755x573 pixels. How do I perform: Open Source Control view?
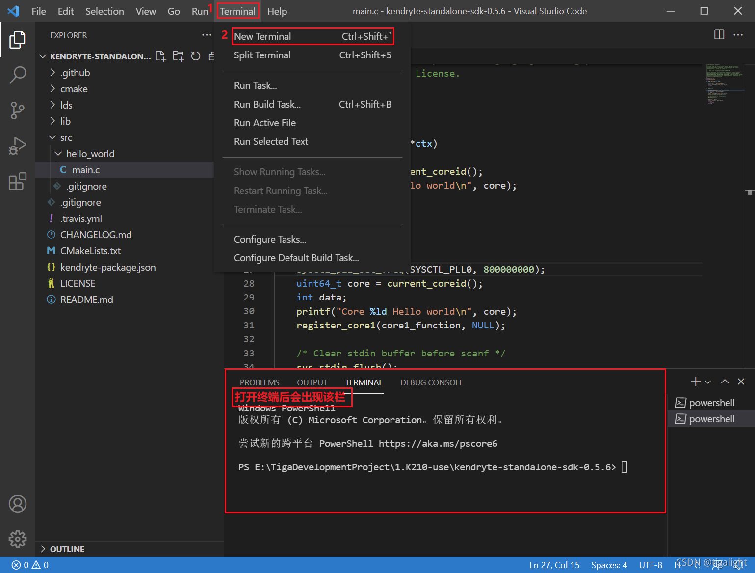pos(18,110)
